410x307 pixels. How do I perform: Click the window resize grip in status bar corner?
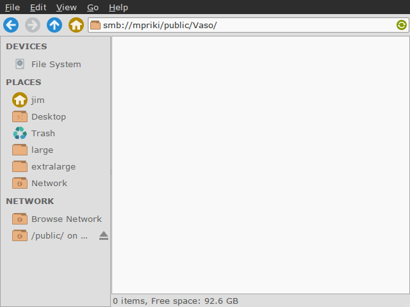click(x=406, y=303)
